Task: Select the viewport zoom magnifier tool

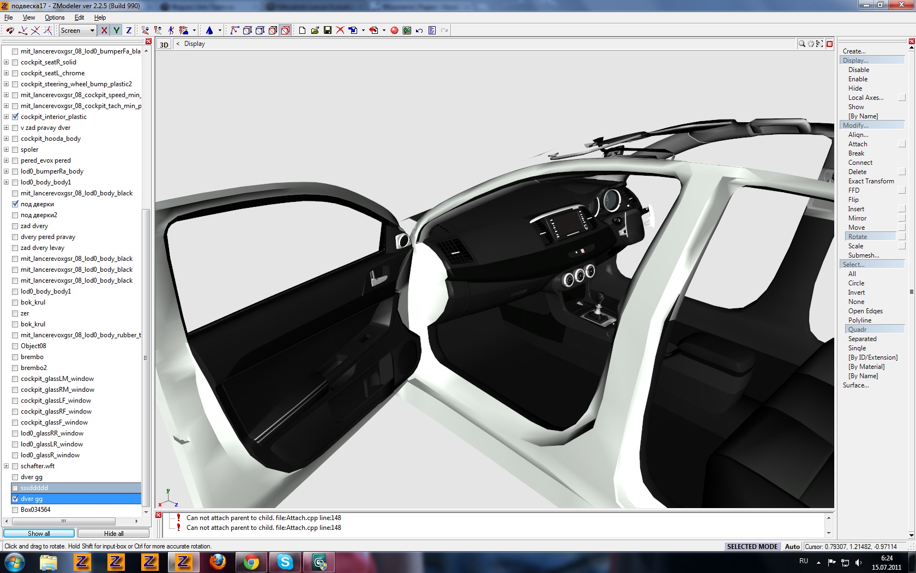Action: click(802, 44)
